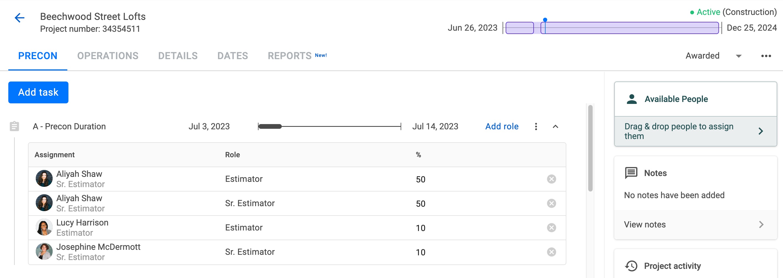Click the Available People person icon
Screen dimensions: 783x278
[x=632, y=99]
